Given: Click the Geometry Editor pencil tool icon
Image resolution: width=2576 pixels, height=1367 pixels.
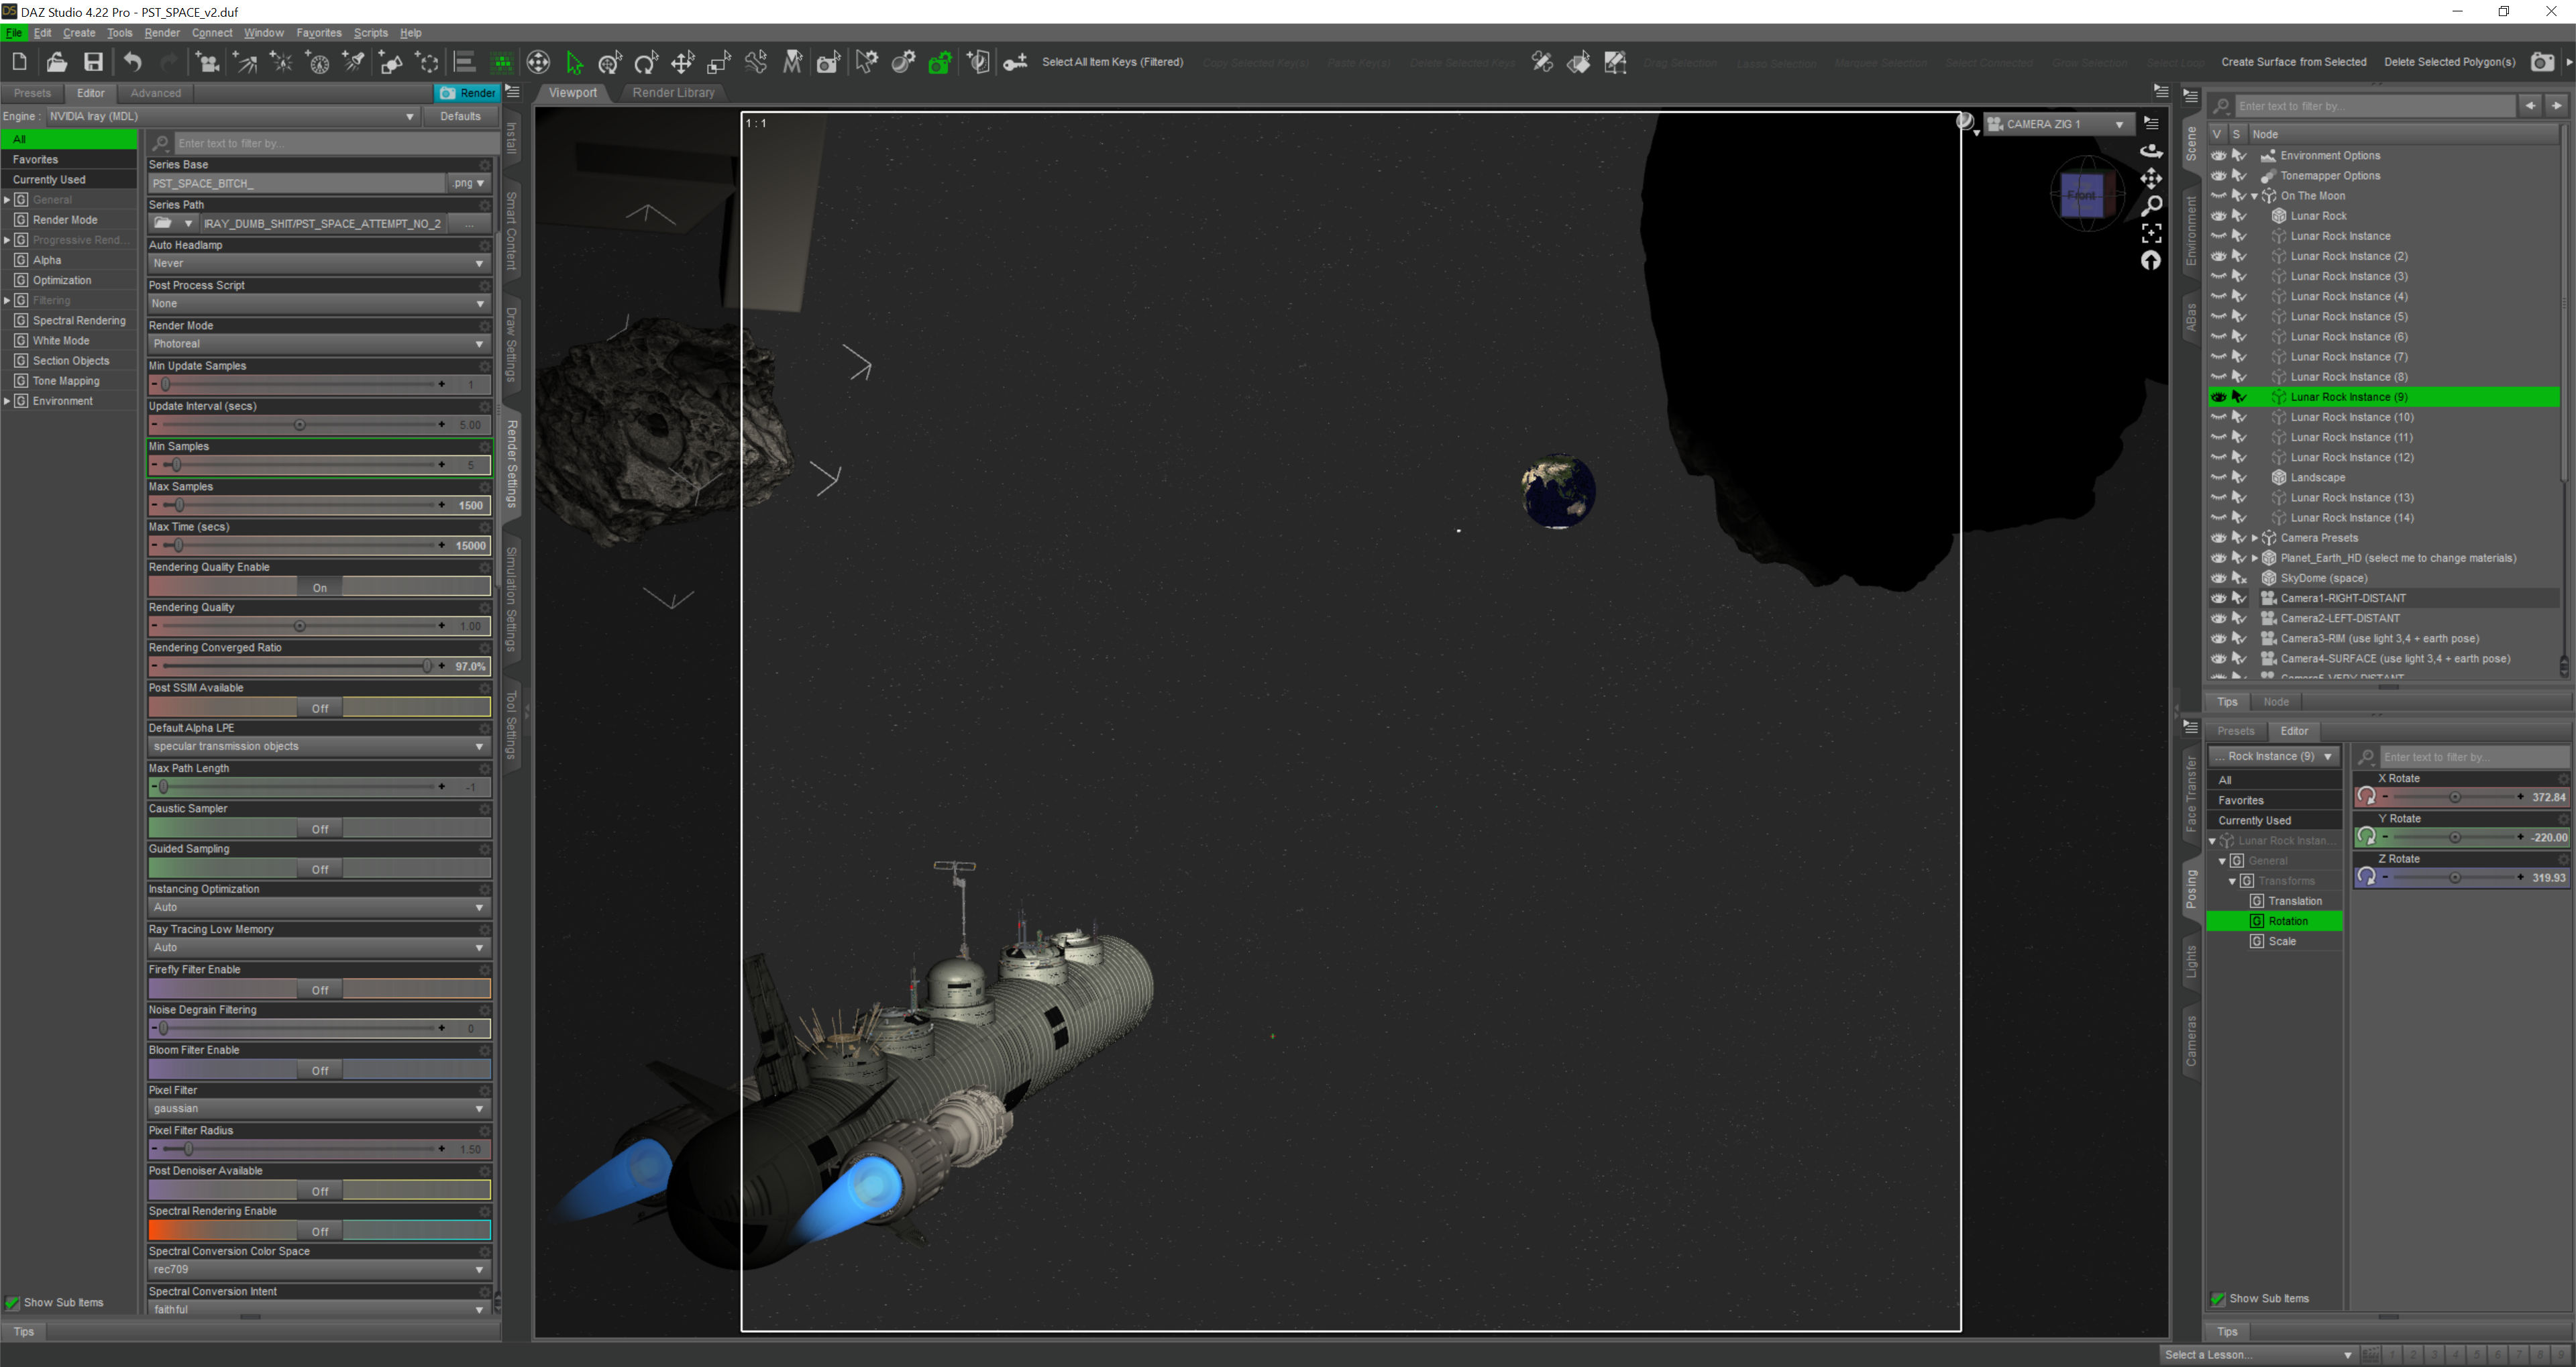Looking at the screenshot, I should [x=1615, y=62].
